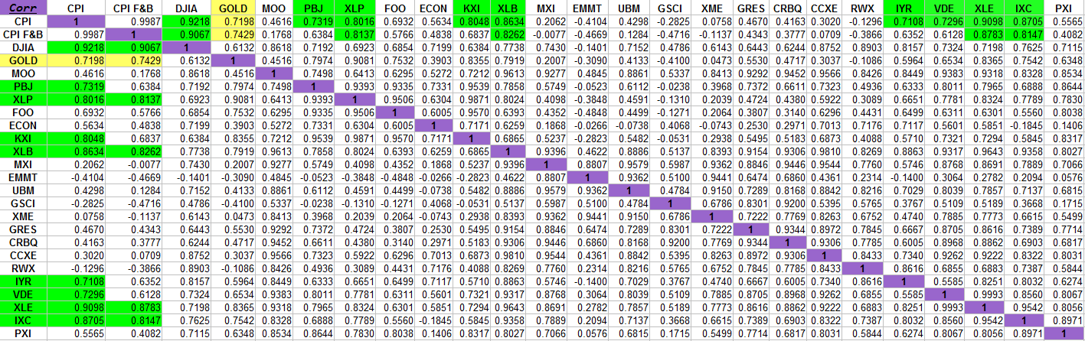Click the MOO row label
Viewport: 1085px width, 341px height.
[x=23, y=73]
